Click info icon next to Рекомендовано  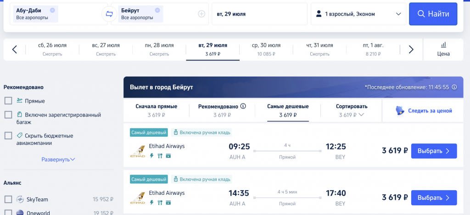tap(243, 106)
